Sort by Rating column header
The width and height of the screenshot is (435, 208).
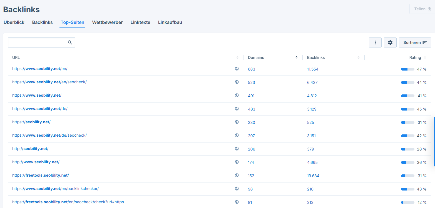coord(415,57)
